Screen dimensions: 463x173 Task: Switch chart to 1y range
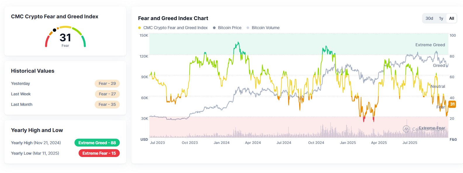pos(441,18)
